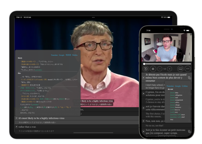Tap 'it's most likely to be a highly infectious virus' row
The width and height of the screenshot is (202, 144).
click(x=77, y=118)
